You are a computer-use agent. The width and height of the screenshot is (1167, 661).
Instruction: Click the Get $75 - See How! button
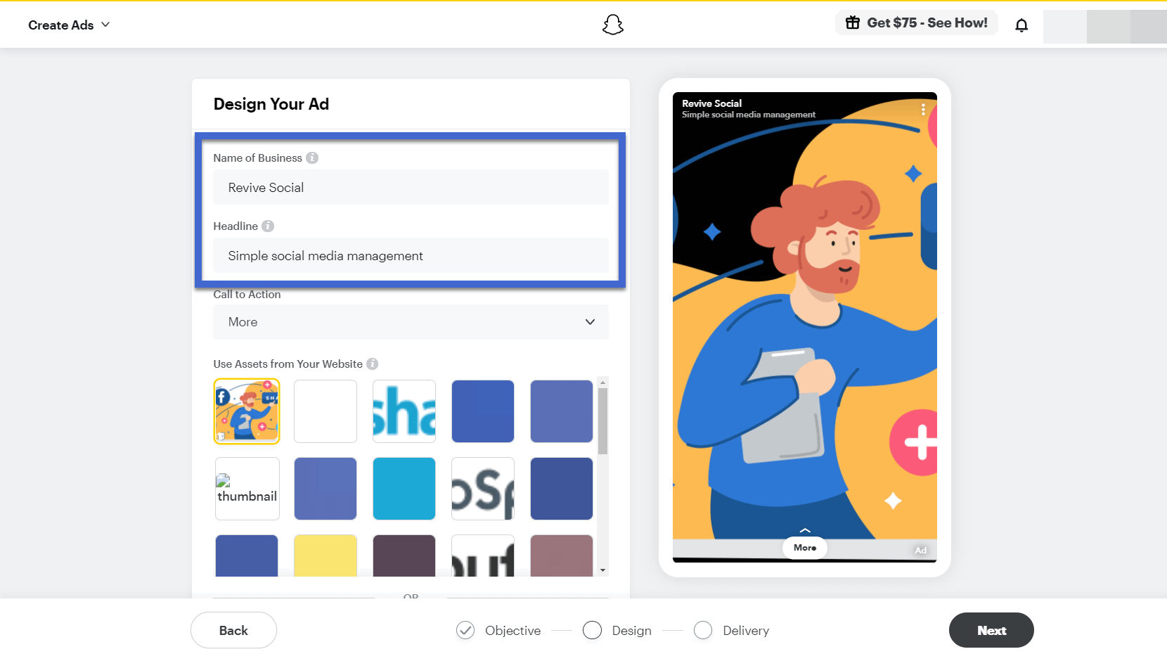click(916, 23)
